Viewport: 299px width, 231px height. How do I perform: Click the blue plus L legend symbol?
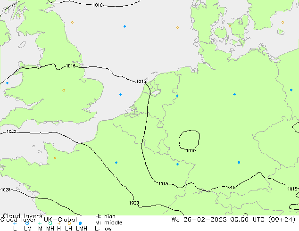click(x=15, y=223)
